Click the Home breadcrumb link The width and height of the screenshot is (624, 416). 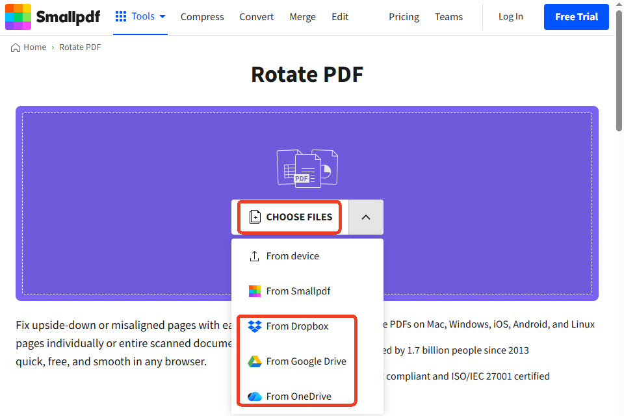tap(34, 47)
